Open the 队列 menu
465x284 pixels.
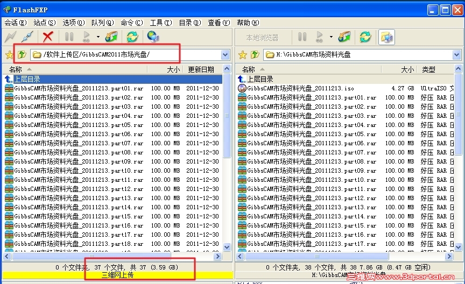point(103,23)
